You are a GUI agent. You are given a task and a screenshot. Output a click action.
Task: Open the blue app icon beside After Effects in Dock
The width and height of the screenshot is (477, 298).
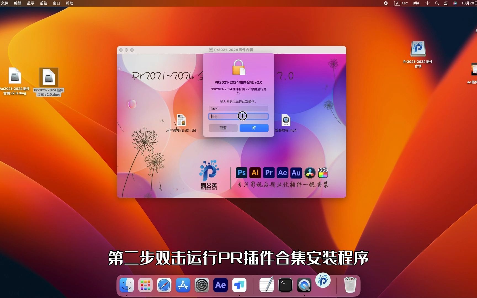click(x=239, y=285)
